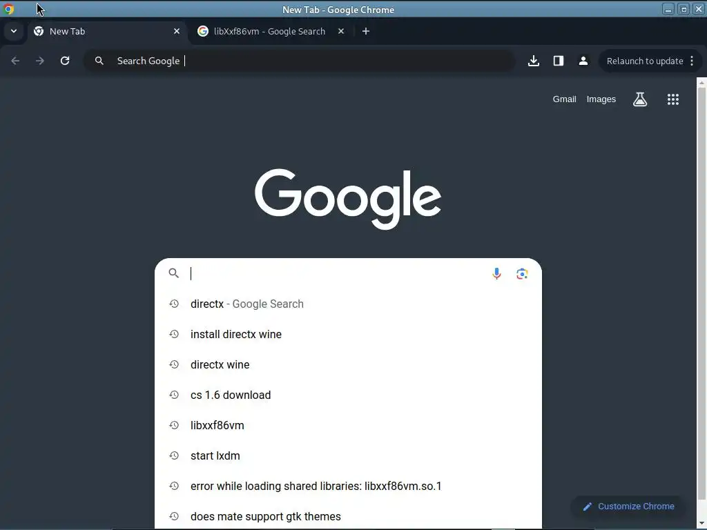This screenshot has height=530, width=707.
Task: Click history icon beside 'start lxdm'
Action: pyautogui.click(x=174, y=455)
